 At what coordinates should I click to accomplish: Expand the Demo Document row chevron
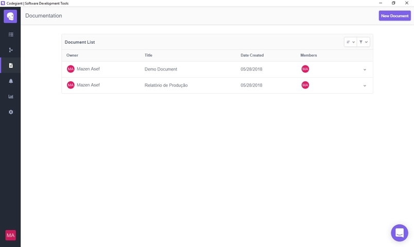365,69
